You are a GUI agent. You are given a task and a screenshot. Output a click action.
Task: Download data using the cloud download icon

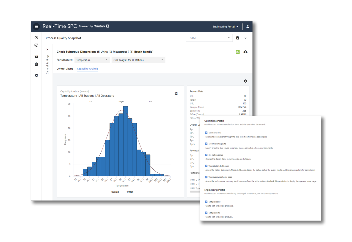(x=246, y=52)
